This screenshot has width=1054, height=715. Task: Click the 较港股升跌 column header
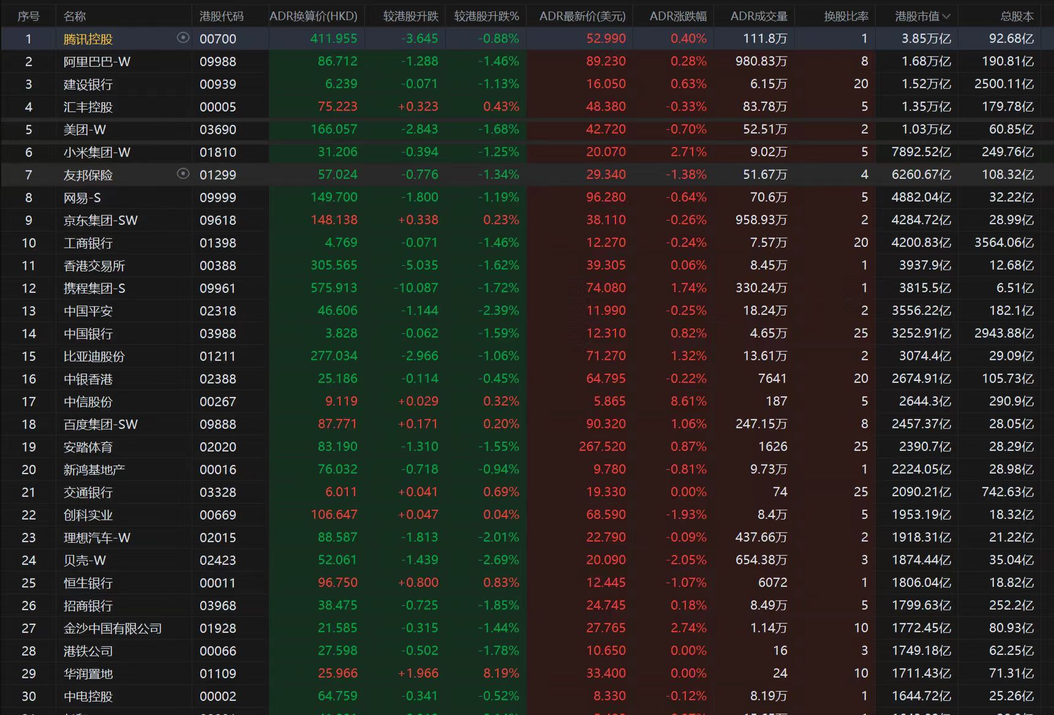(411, 17)
